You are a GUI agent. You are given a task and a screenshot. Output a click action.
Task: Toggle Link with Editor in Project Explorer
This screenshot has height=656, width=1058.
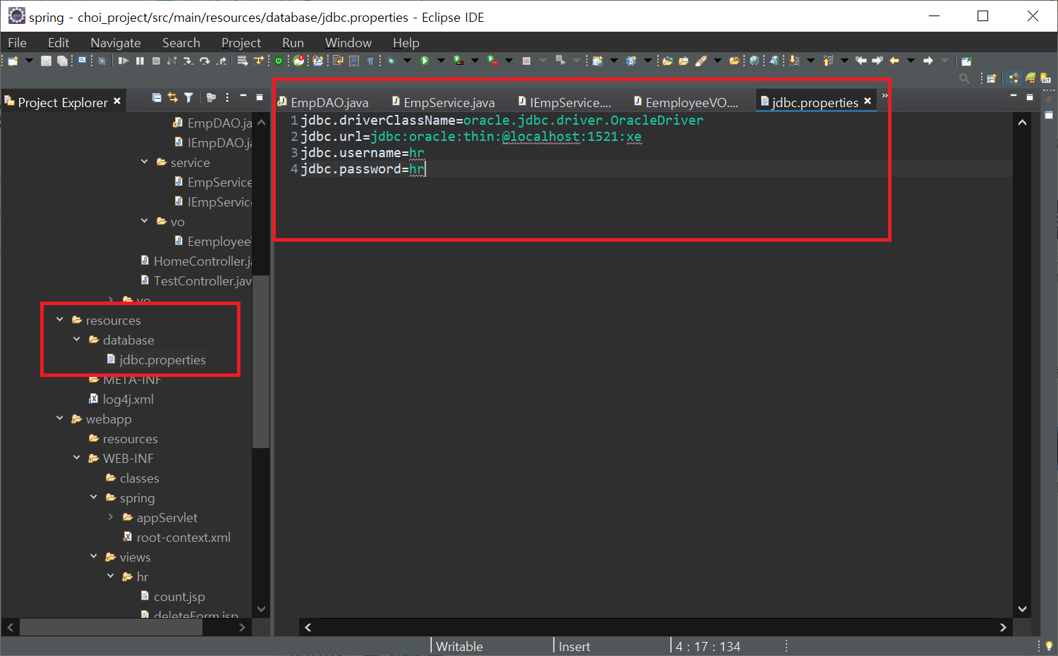coord(174,97)
